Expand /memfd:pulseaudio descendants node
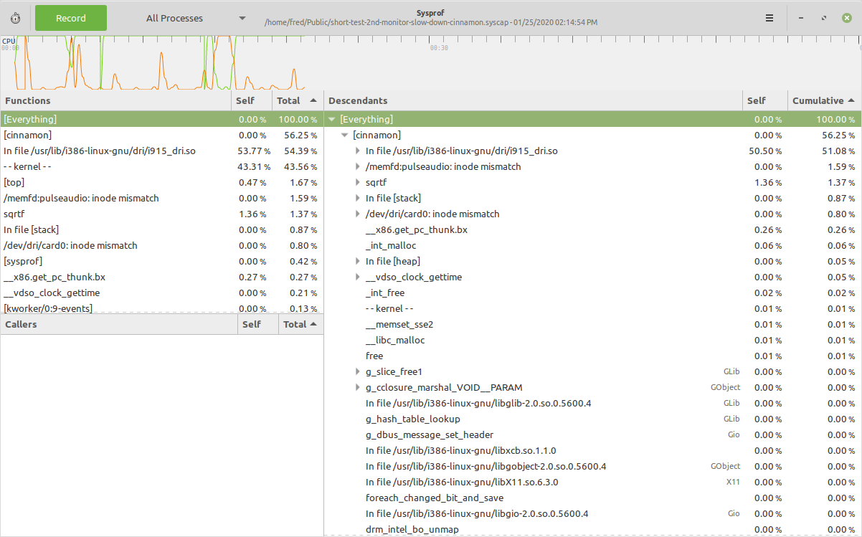 (358, 166)
